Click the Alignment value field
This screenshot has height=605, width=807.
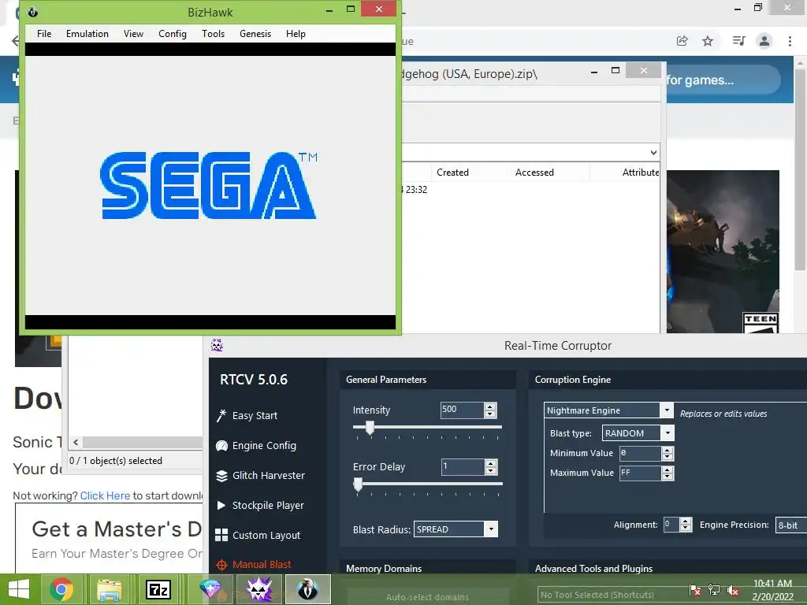(671, 525)
